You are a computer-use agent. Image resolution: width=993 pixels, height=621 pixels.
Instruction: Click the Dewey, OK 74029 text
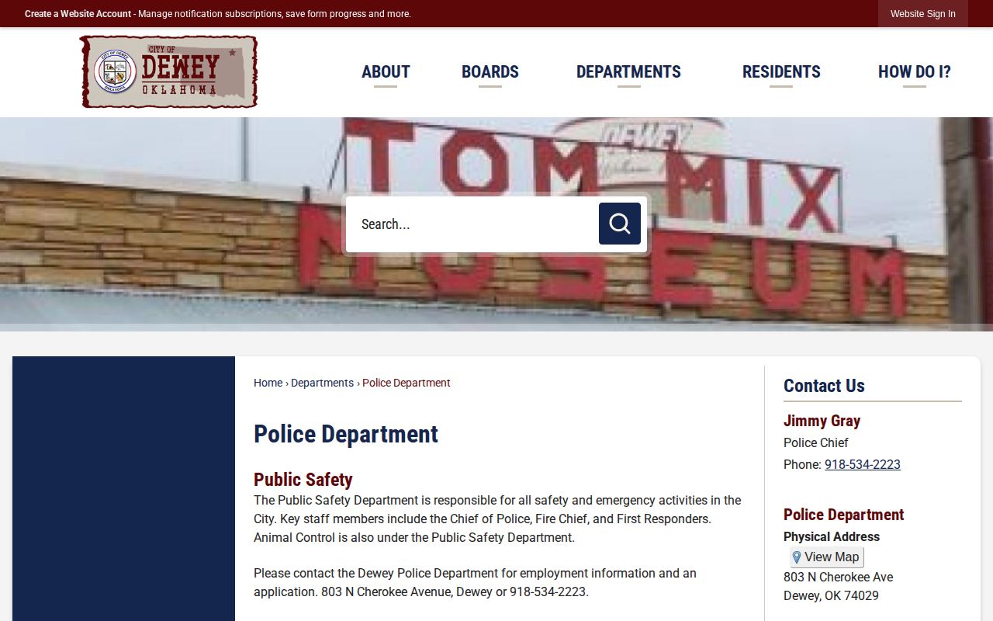pos(831,595)
